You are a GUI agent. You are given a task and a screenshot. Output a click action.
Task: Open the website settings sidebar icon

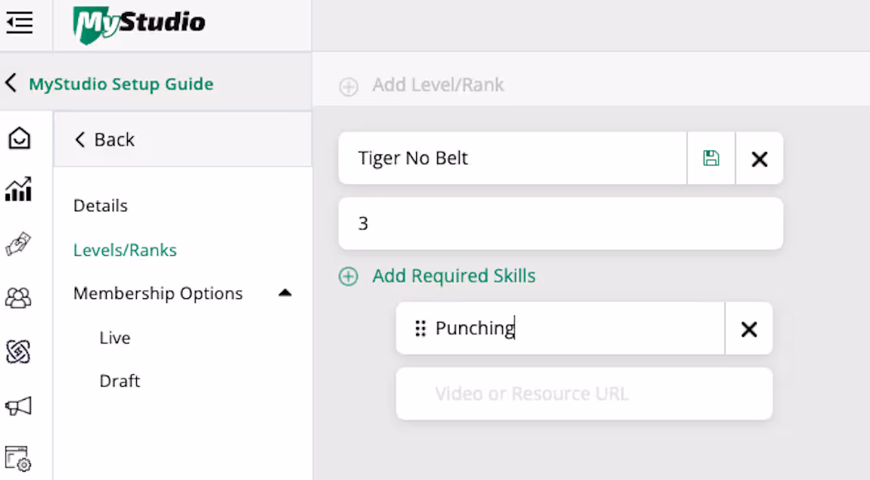click(x=19, y=459)
